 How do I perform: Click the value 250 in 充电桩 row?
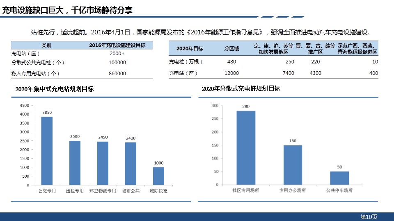[290, 62]
